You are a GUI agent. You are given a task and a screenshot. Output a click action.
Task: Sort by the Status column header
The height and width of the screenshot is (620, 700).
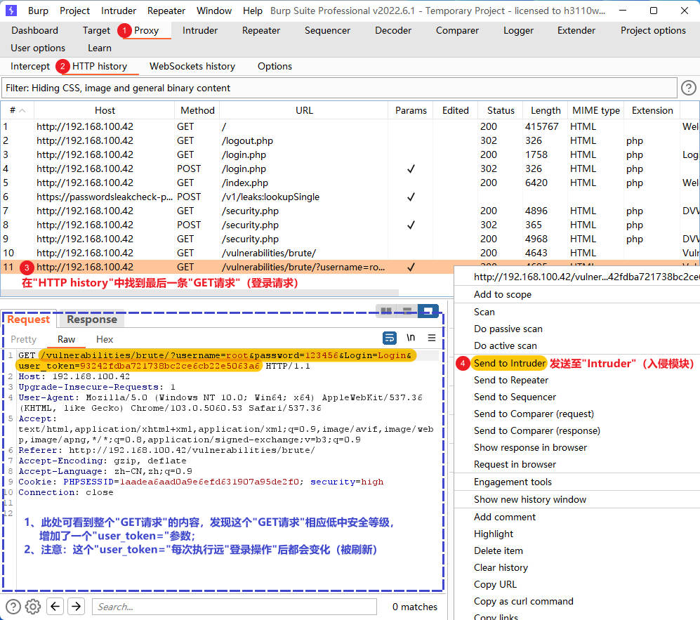pos(501,110)
